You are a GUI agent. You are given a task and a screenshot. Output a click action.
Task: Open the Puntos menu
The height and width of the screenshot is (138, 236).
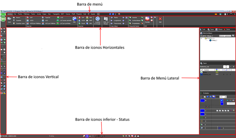pyautogui.click(x=20, y=14)
